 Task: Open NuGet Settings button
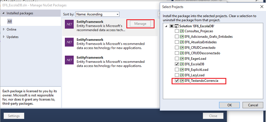(x=14, y=116)
